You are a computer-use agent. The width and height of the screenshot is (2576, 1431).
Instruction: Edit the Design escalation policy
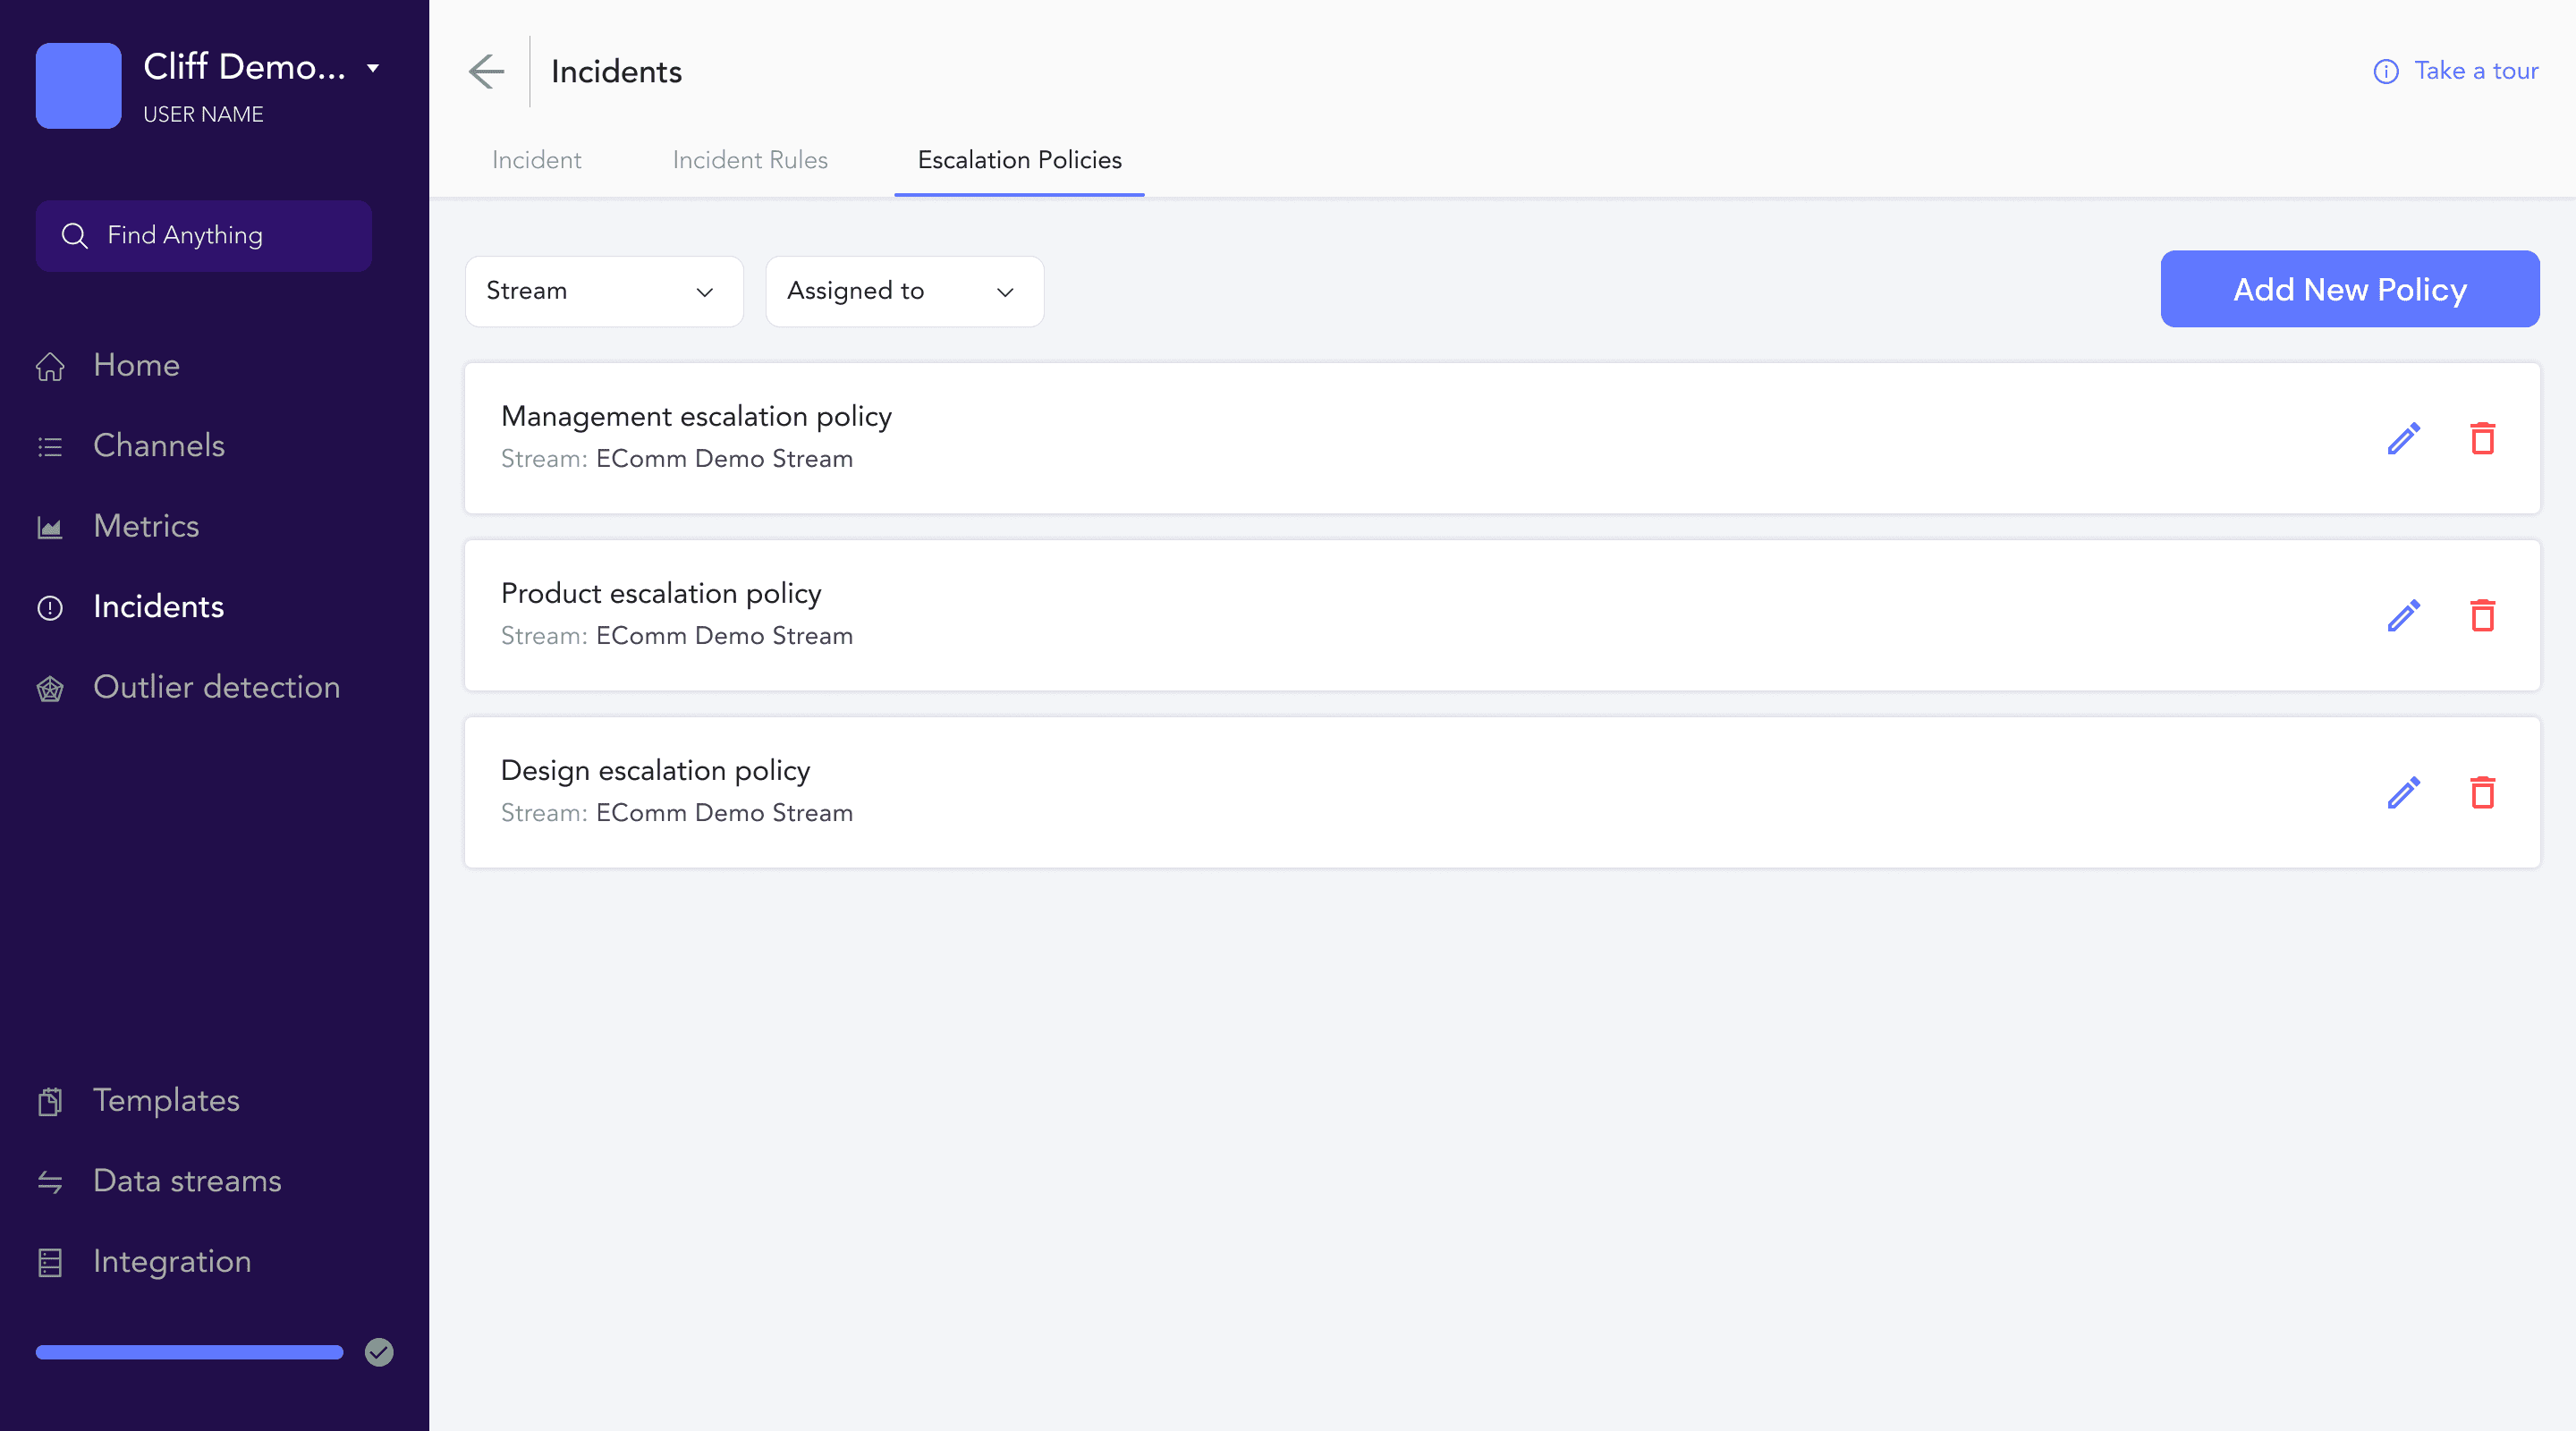pyautogui.click(x=2403, y=792)
